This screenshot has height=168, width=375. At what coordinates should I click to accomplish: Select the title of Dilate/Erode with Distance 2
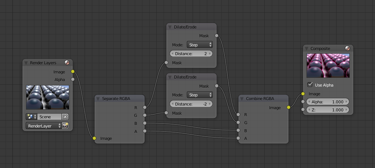185,27
